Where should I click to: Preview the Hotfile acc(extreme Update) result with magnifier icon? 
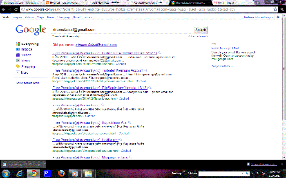click(x=160, y=53)
